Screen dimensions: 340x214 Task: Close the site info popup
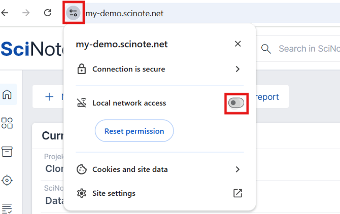pyautogui.click(x=237, y=44)
